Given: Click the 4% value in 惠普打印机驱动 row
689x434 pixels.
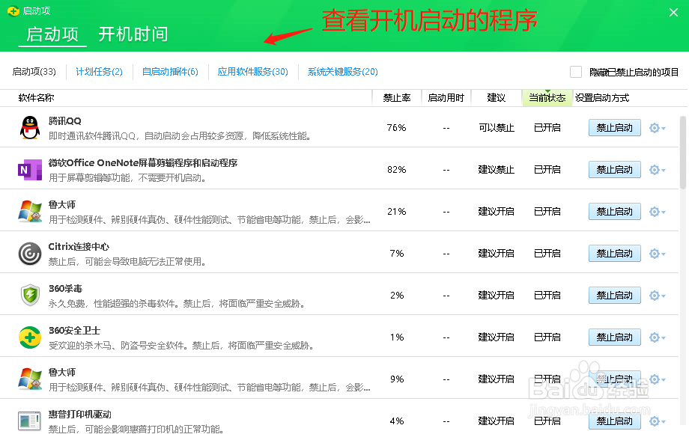Looking at the screenshot, I should click(x=397, y=421).
